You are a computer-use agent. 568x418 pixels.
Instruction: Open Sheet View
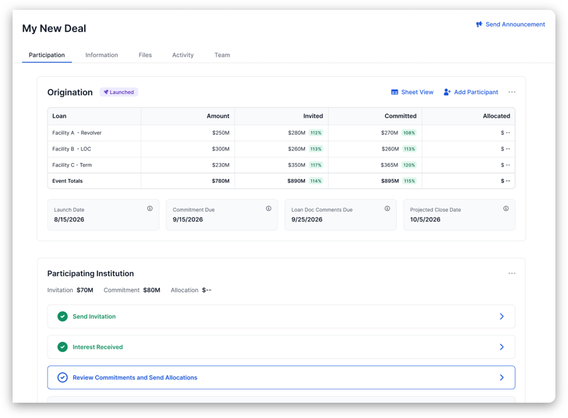pyautogui.click(x=412, y=92)
